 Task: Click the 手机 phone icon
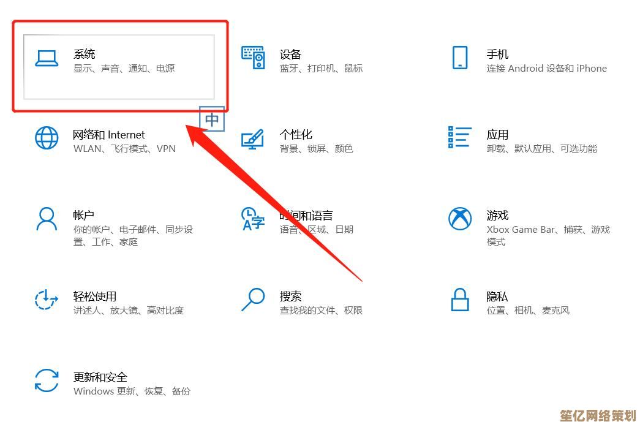point(460,58)
